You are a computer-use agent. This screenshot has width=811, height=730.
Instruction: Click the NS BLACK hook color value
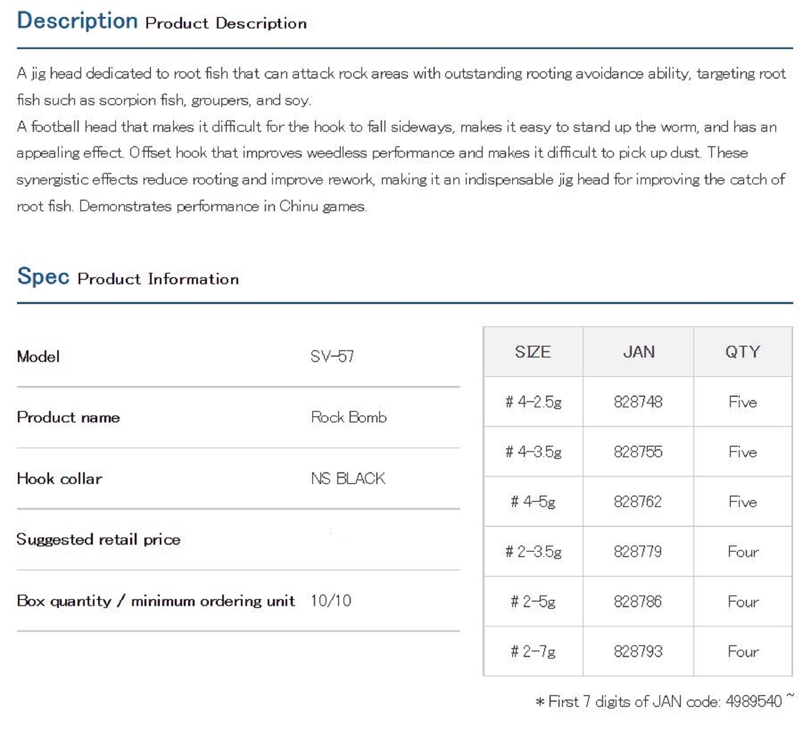coord(348,478)
